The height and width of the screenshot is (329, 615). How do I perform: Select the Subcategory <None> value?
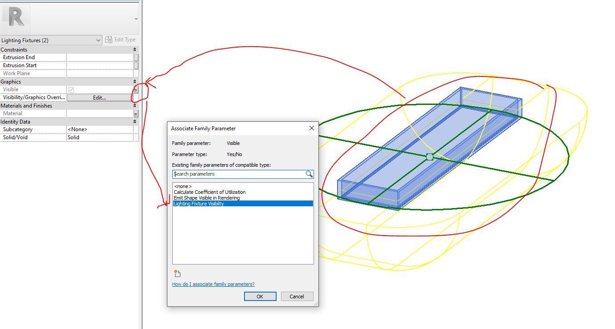[100, 129]
